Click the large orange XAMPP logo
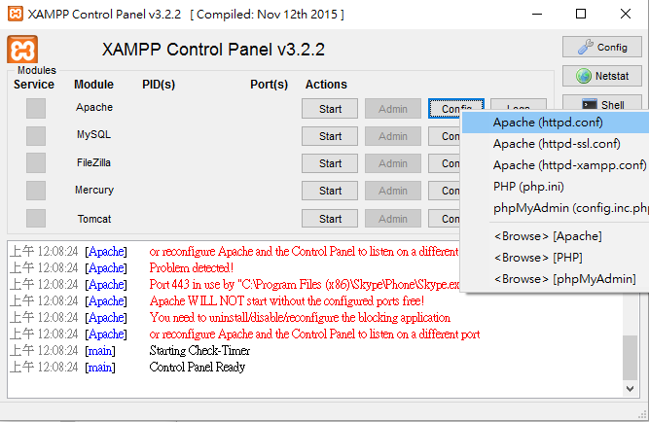This screenshot has height=422, width=649. click(22, 50)
